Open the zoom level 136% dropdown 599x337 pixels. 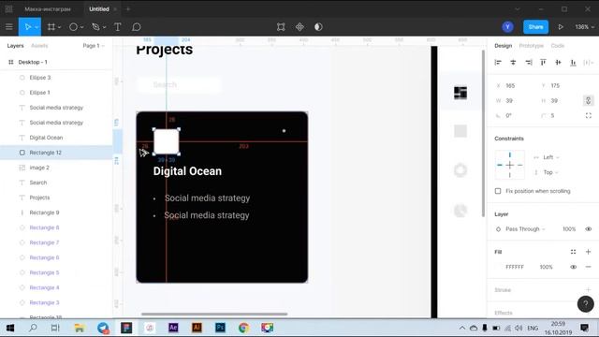pyautogui.click(x=584, y=27)
